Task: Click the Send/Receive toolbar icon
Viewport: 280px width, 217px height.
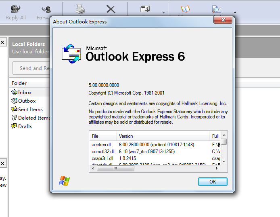Action: point(145,9)
